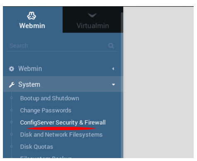Screen dimensions: 197x161
Task: Collapse the System section arrow
Action: (113, 84)
